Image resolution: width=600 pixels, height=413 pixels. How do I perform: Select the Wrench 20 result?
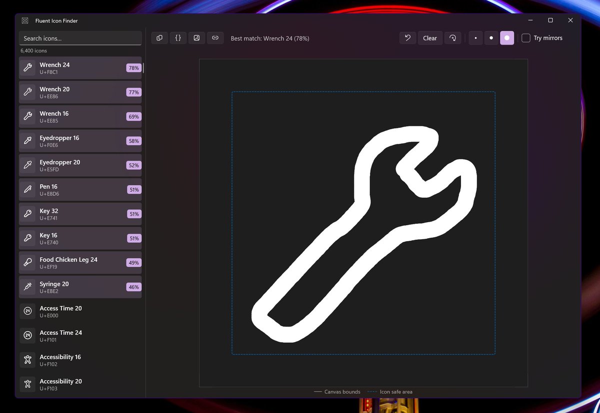80,92
